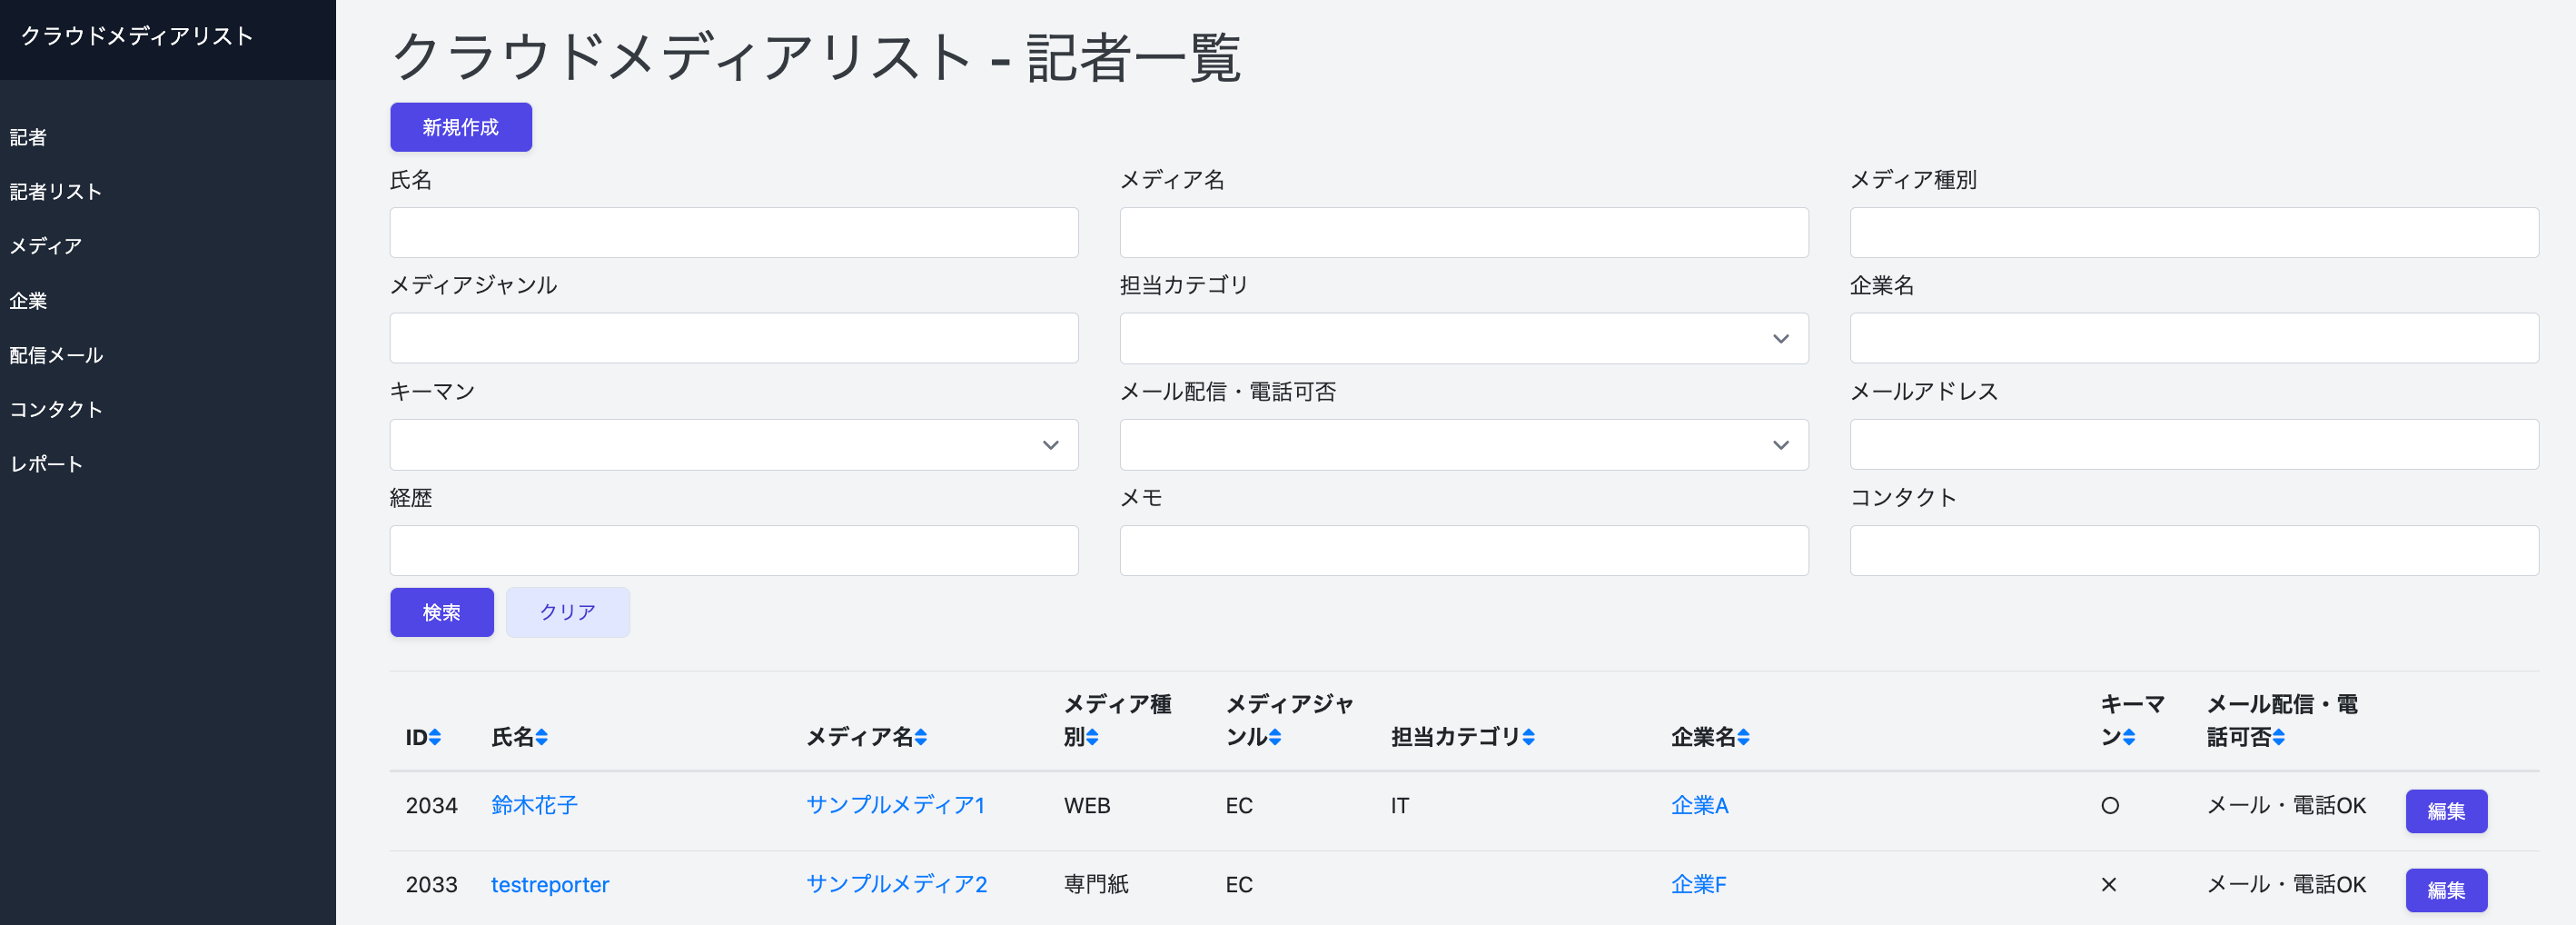Open reporter profile 鈴木花子
Image resolution: width=2576 pixels, height=925 pixels.
point(534,805)
